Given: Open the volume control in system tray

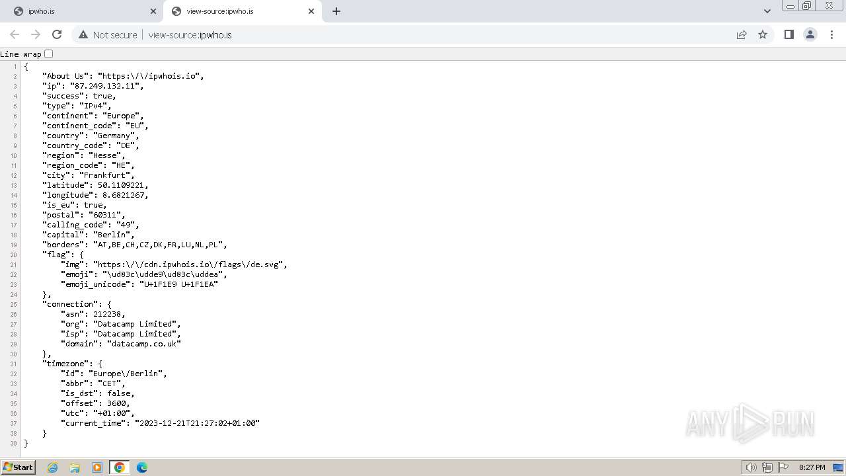Looking at the screenshot, I should click(751, 467).
